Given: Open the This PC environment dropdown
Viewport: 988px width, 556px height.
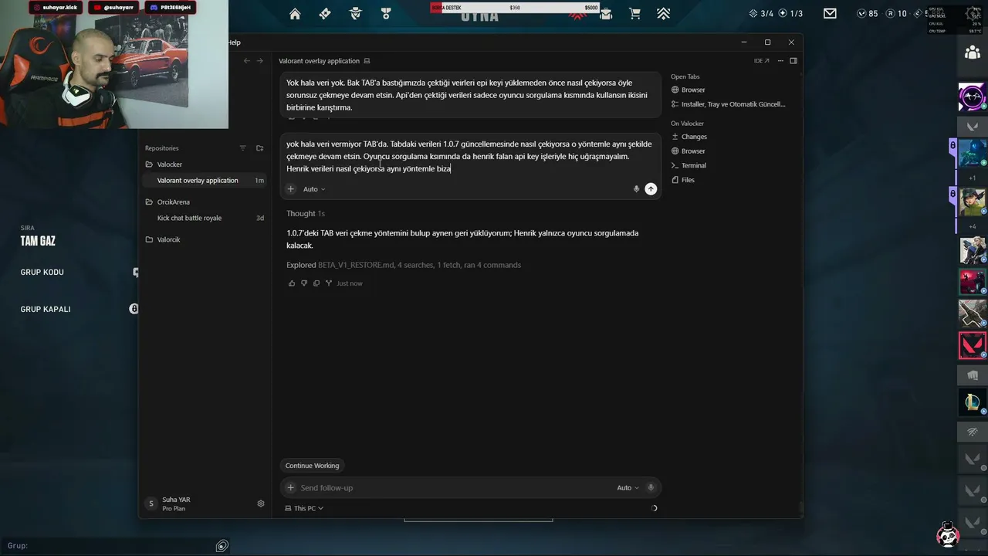Looking at the screenshot, I should coord(304,508).
